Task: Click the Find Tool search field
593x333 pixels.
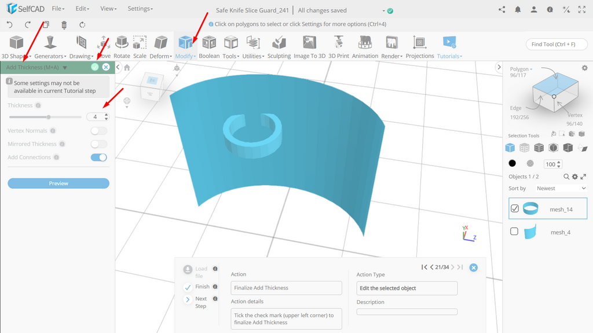Action: tap(557, 44)
